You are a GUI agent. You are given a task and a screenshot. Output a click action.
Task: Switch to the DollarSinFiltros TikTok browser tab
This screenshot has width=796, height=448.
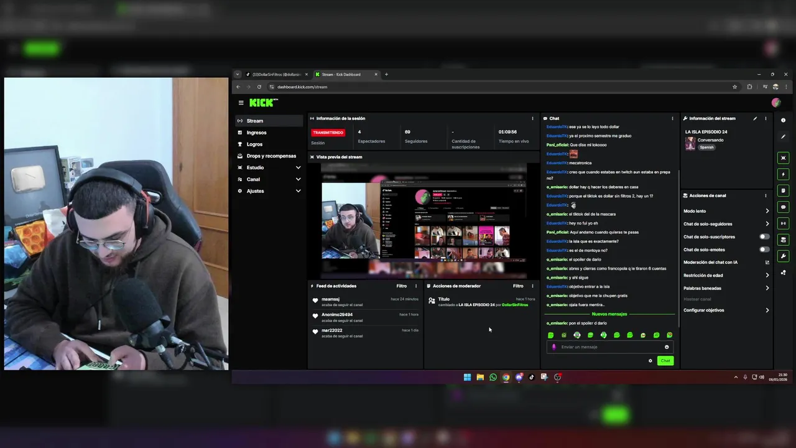click(276, 75)
